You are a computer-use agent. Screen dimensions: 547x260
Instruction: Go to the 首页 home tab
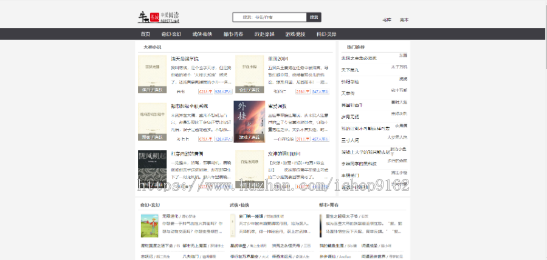145,34
